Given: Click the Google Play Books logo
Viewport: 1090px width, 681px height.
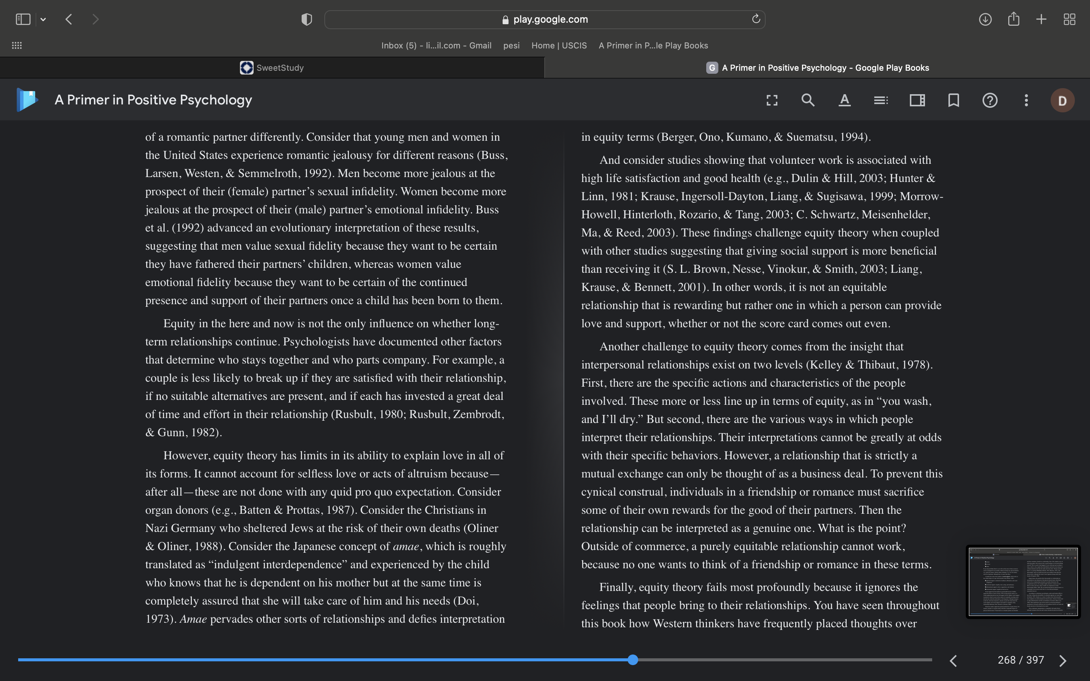Looking at the screenshot, I should (x=27, y=100).
